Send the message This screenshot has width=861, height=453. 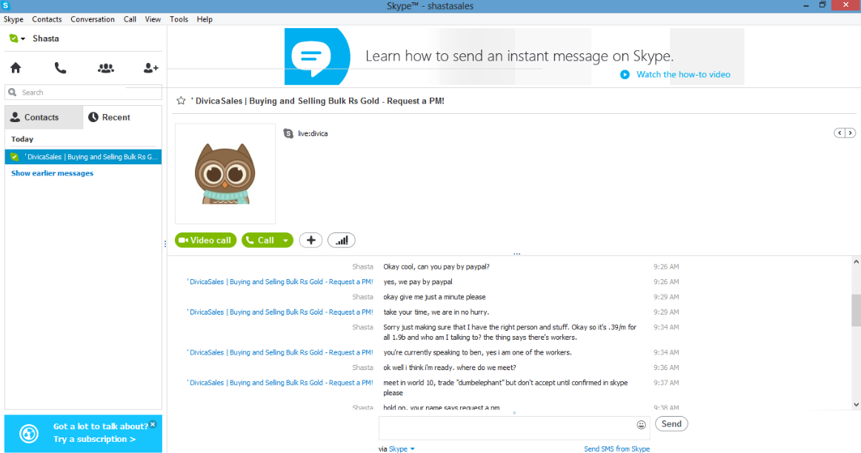click(x=671, y=424)
